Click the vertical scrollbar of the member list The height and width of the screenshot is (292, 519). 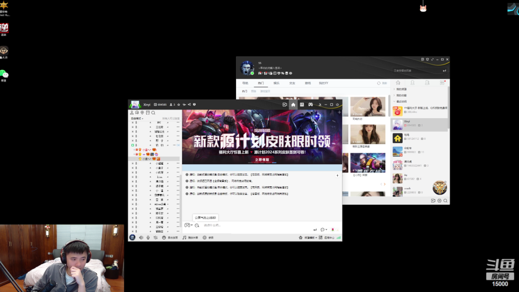(181, 202)
